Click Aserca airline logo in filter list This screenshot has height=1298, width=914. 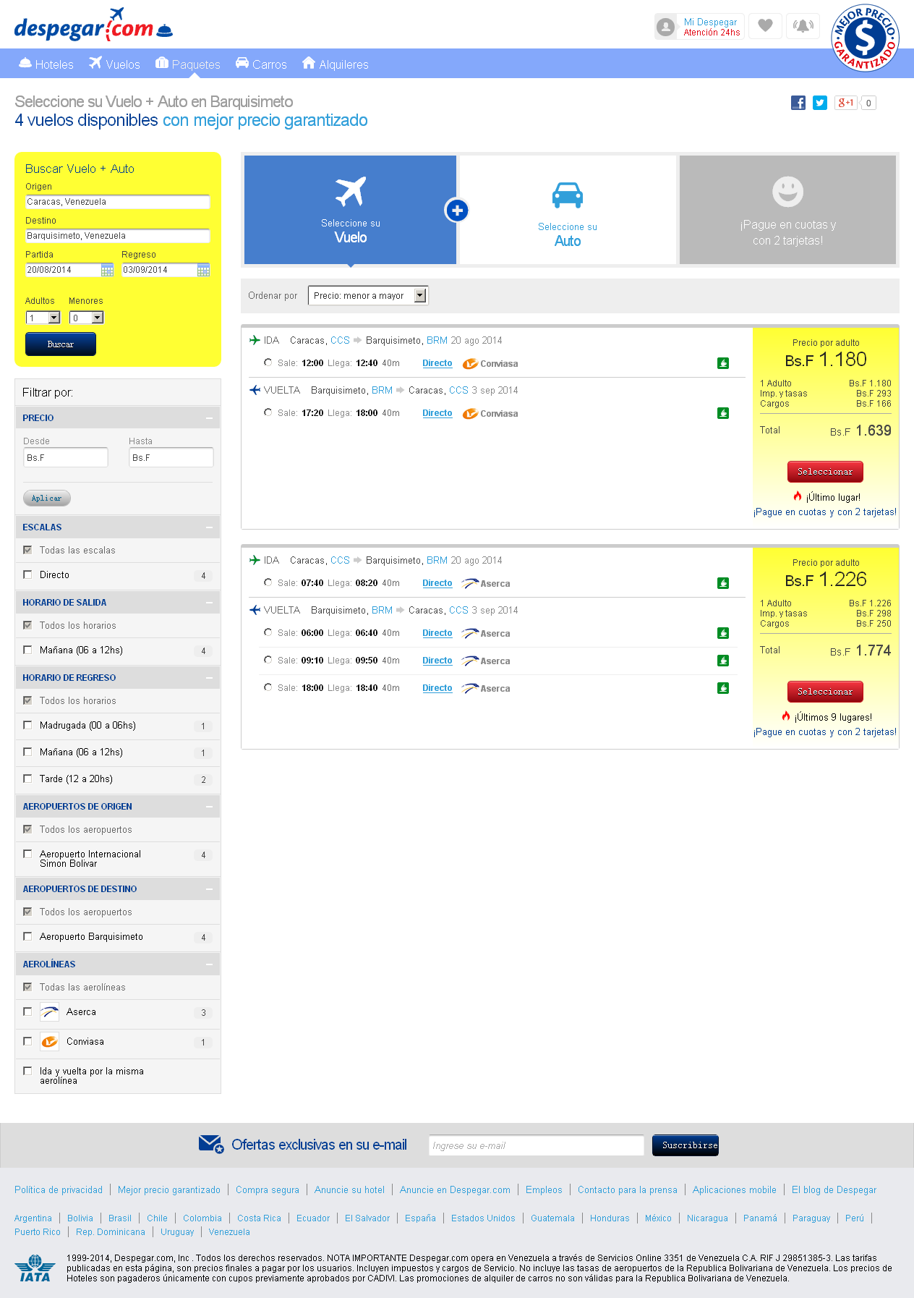[x=49, y=1012]
